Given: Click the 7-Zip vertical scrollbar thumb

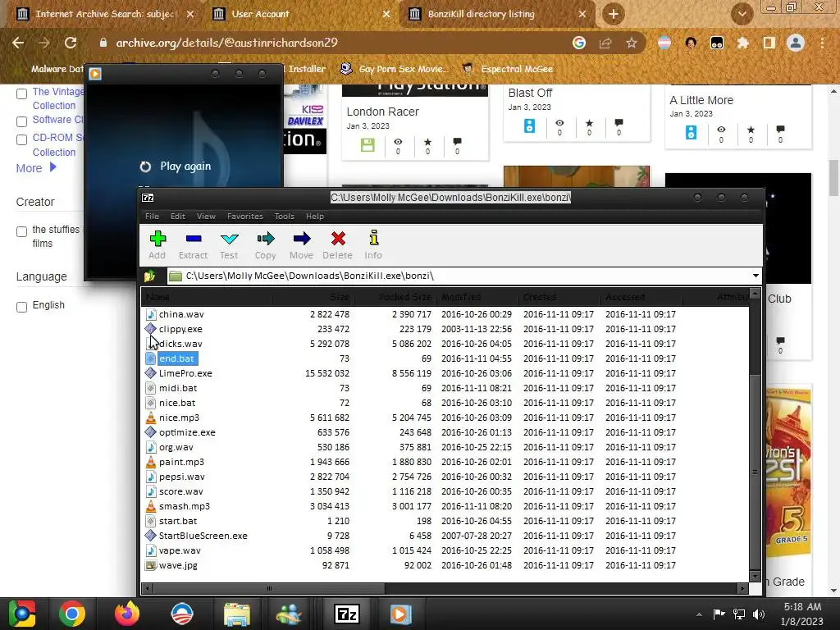Looking at the screenshot, I should tap(755, 472).
